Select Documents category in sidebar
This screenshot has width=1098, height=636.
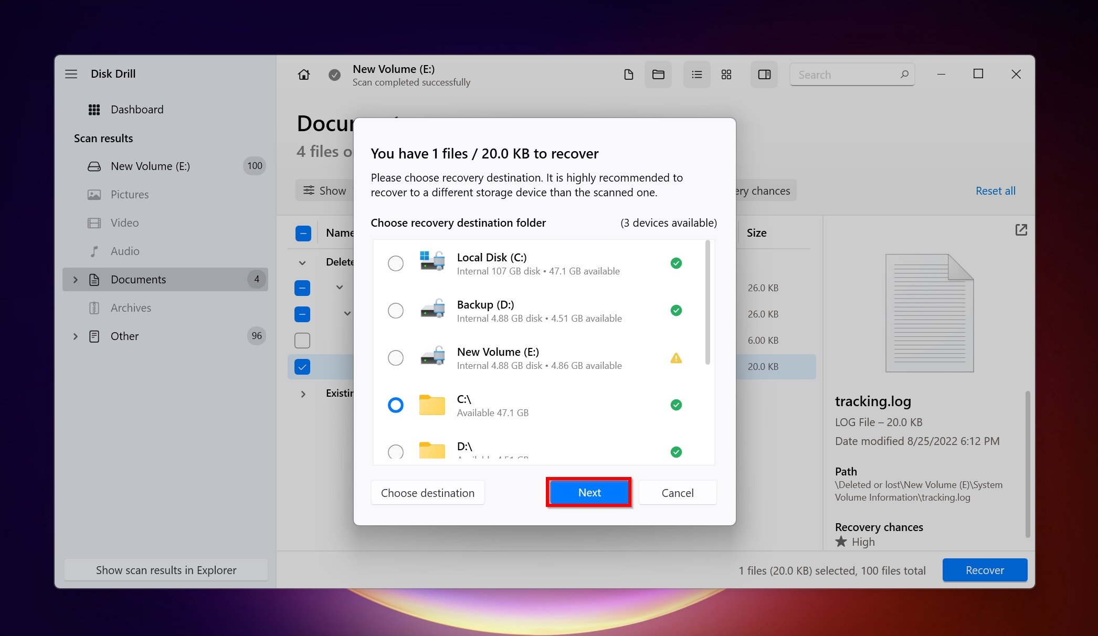coord(165,280)
